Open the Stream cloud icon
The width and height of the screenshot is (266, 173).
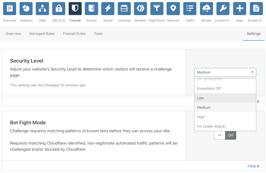click(206, 9)
